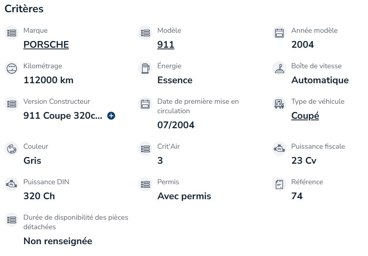Click the list icon beside Crit'Air

(x=145, y=149)
